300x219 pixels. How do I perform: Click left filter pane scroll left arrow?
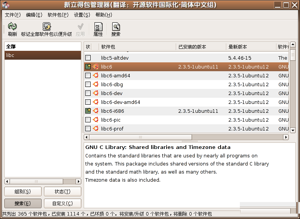point(7,181)
